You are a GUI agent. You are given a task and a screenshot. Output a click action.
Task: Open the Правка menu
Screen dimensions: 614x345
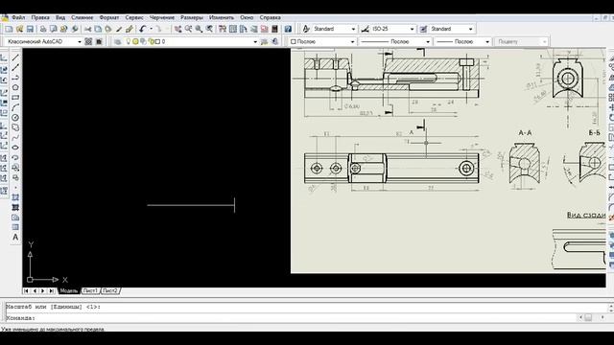[x=40, y=17]
